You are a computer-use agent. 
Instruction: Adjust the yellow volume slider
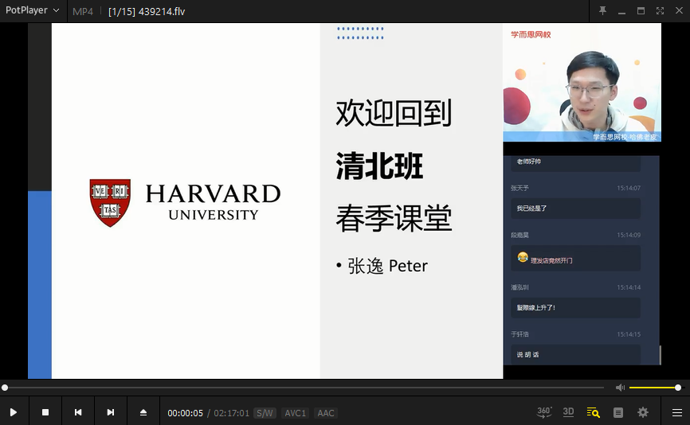click(653, 388)
